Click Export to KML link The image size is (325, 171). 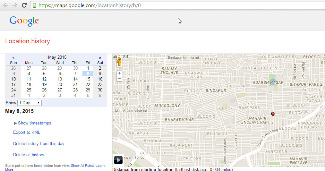point(27,132)
